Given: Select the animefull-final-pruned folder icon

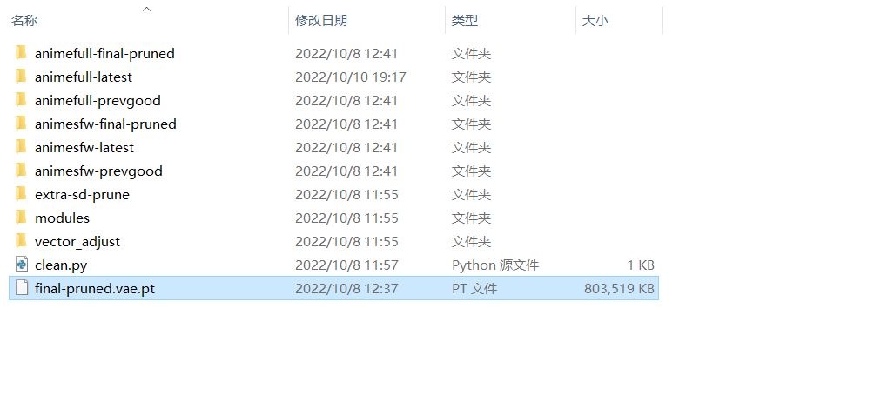Looking at the screenshot, I should click(21, 53).
